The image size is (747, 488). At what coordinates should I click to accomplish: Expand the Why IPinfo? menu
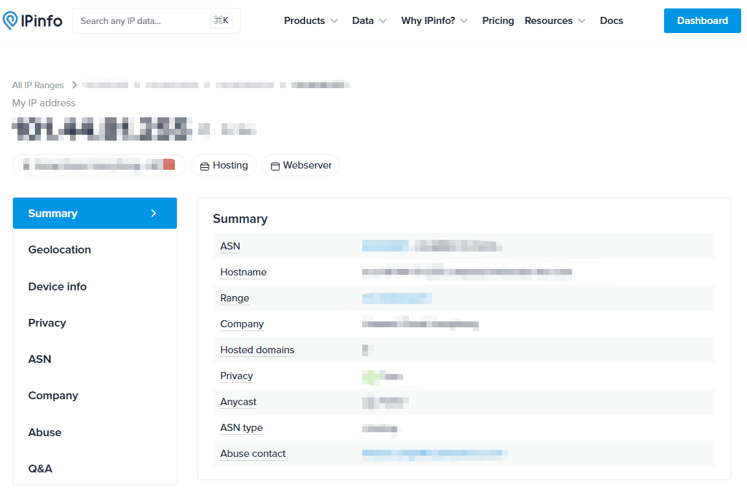coord(434,21)
